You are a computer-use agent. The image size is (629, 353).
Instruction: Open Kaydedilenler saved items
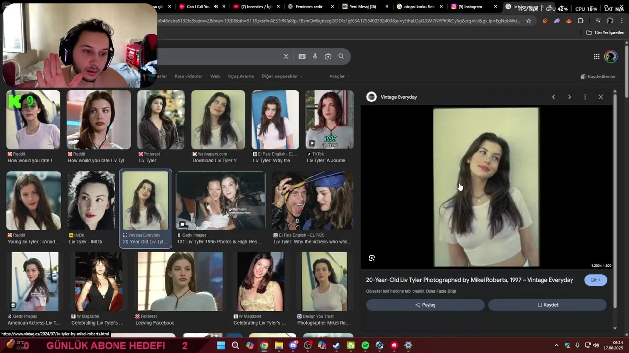pos(598,76)
